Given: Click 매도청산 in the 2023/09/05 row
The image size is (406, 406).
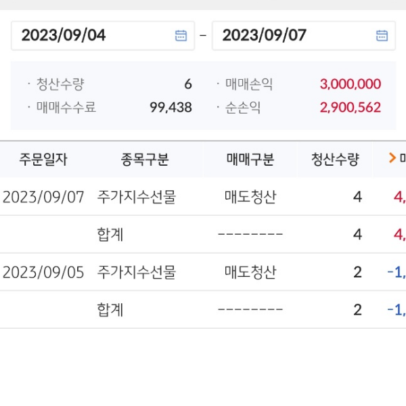Looking at the screenshot, I should pos(250,272).
